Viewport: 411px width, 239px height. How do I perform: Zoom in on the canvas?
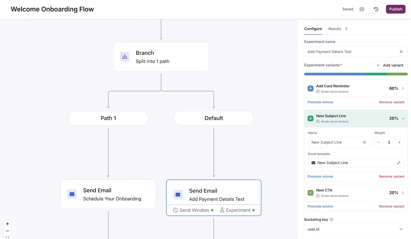(x=7, y=224)
